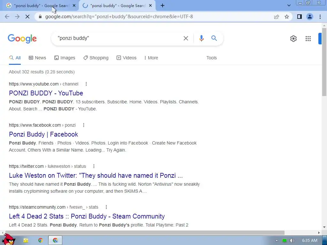Open a new tab with the plus button

[163, 6]
